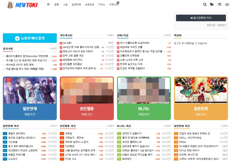The height and width of the screenshot is (165, 231).
Task: Click the swap arrows icon in header
Action: pyautogui.click(x=227, y=4)
